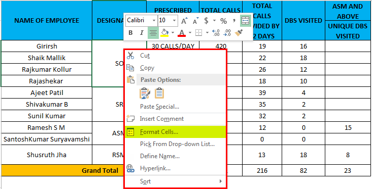Click ASM AND ABOVE header
The width and height of the screenshot is (372, 189).
tap(348, 11)
